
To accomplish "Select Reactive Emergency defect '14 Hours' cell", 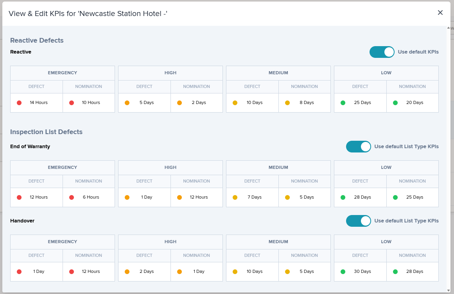I will [36, 103].
